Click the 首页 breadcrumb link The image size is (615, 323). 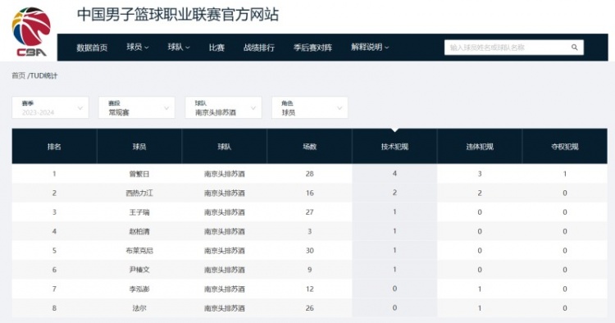18,75
